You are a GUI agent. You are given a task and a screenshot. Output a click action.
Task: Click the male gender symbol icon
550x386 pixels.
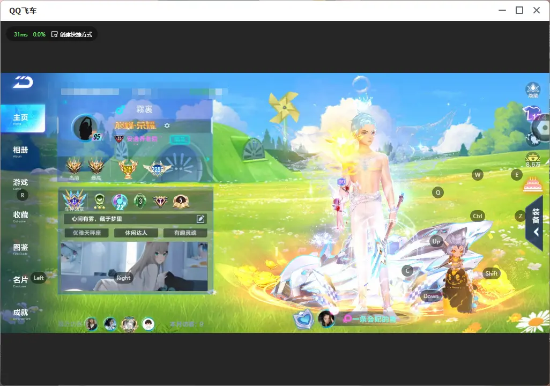point(120,110)
